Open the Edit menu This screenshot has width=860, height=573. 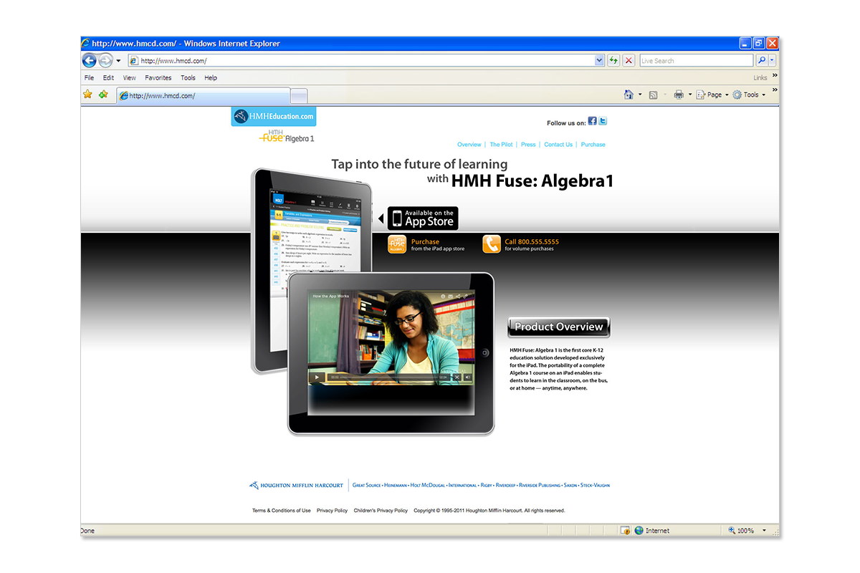pos(108,78)
